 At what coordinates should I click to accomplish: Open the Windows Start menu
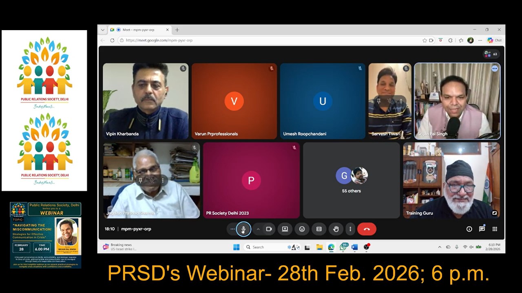236,247
